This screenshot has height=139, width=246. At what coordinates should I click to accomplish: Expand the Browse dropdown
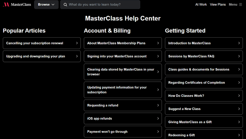click(46, 5)
